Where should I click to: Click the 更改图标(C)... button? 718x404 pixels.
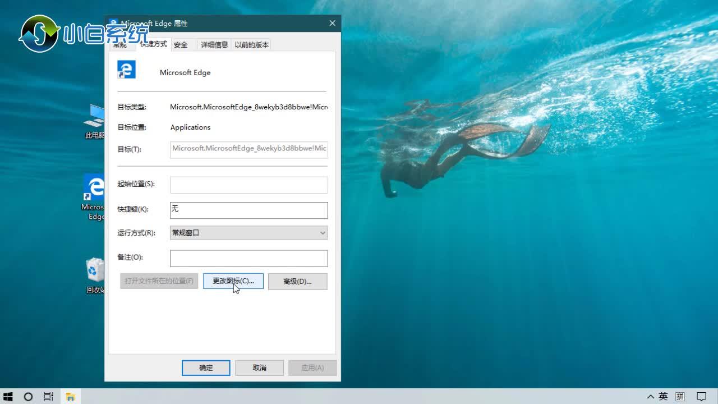[233, 281]
